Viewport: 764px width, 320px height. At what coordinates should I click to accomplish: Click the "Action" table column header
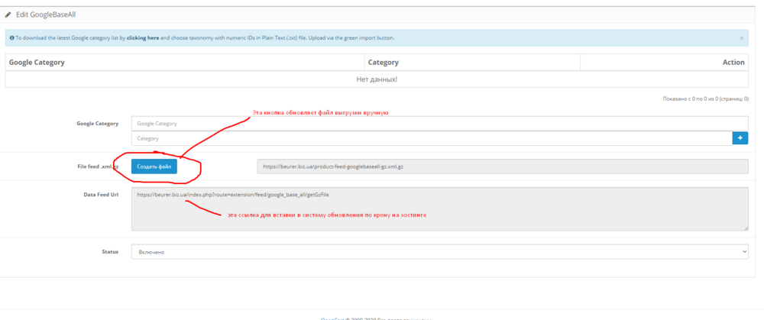point(733,63)
